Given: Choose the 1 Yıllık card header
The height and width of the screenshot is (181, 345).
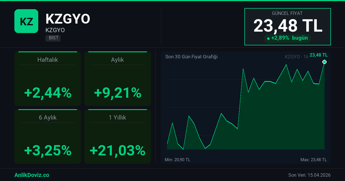Looking at the screenshot, I should coord(117,118).
